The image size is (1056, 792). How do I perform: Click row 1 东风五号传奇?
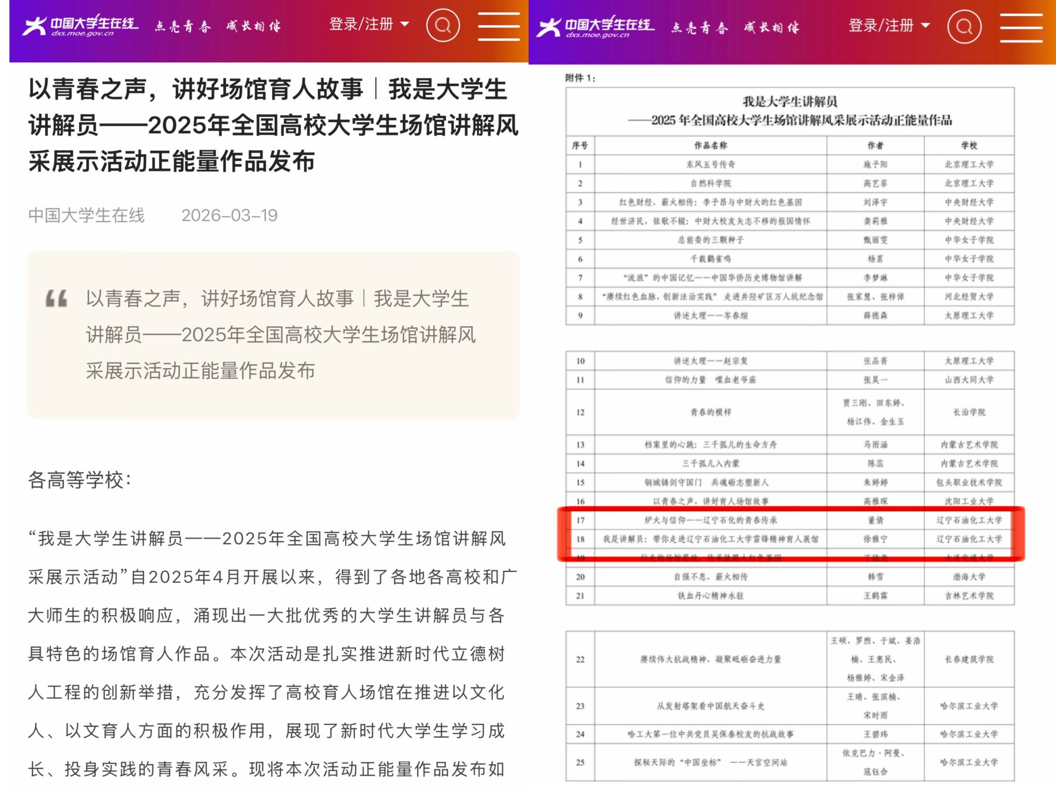point(711,164)
